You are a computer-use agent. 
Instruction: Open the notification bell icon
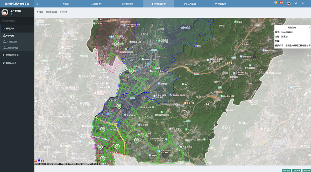[275, 3]
